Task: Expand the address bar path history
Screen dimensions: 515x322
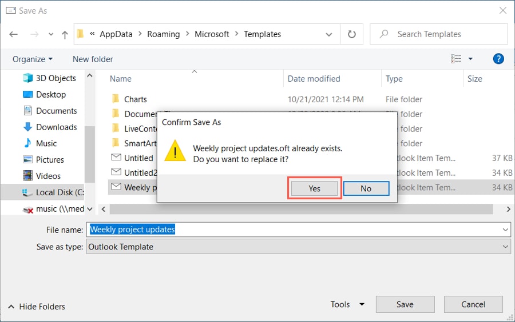Action: click(x=329, y=34)
